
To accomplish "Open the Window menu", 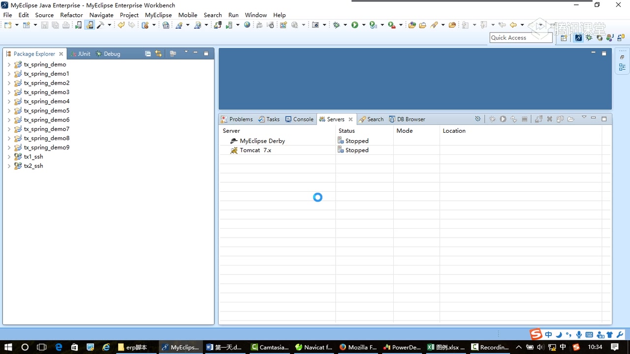I will click(x=256, y=15).
